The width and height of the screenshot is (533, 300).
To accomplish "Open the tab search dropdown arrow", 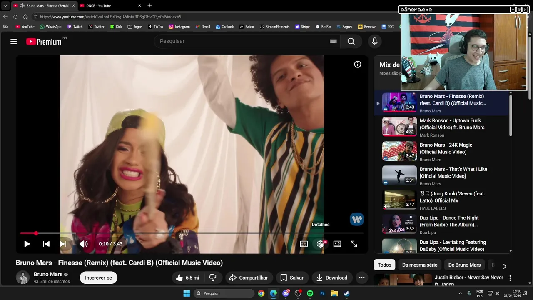I will click(5, 6).
